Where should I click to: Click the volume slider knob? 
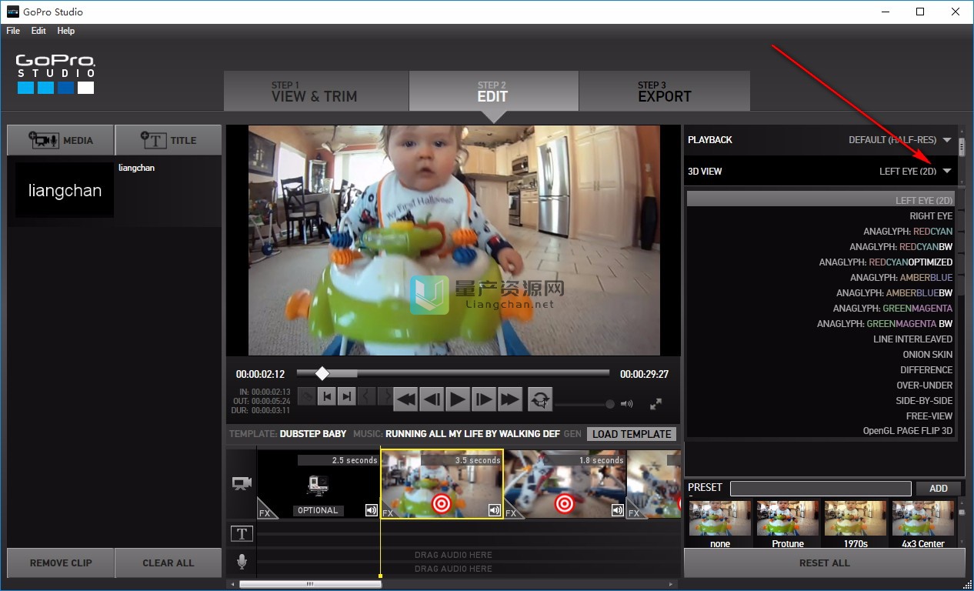610,403
